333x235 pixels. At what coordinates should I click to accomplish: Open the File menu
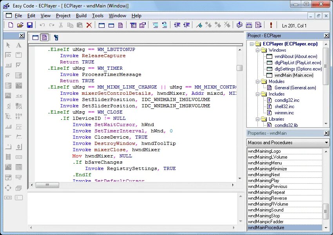coord(18,16)
